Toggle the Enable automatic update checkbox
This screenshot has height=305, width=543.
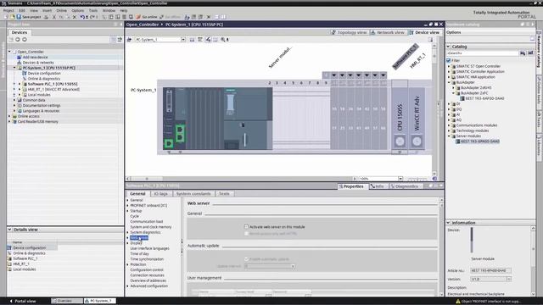246,259
